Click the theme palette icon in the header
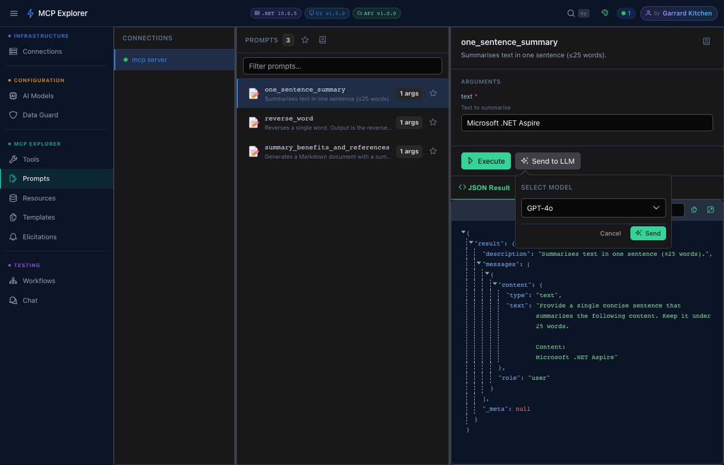Screen dimensions: 724x465 [x=605, y=13]
